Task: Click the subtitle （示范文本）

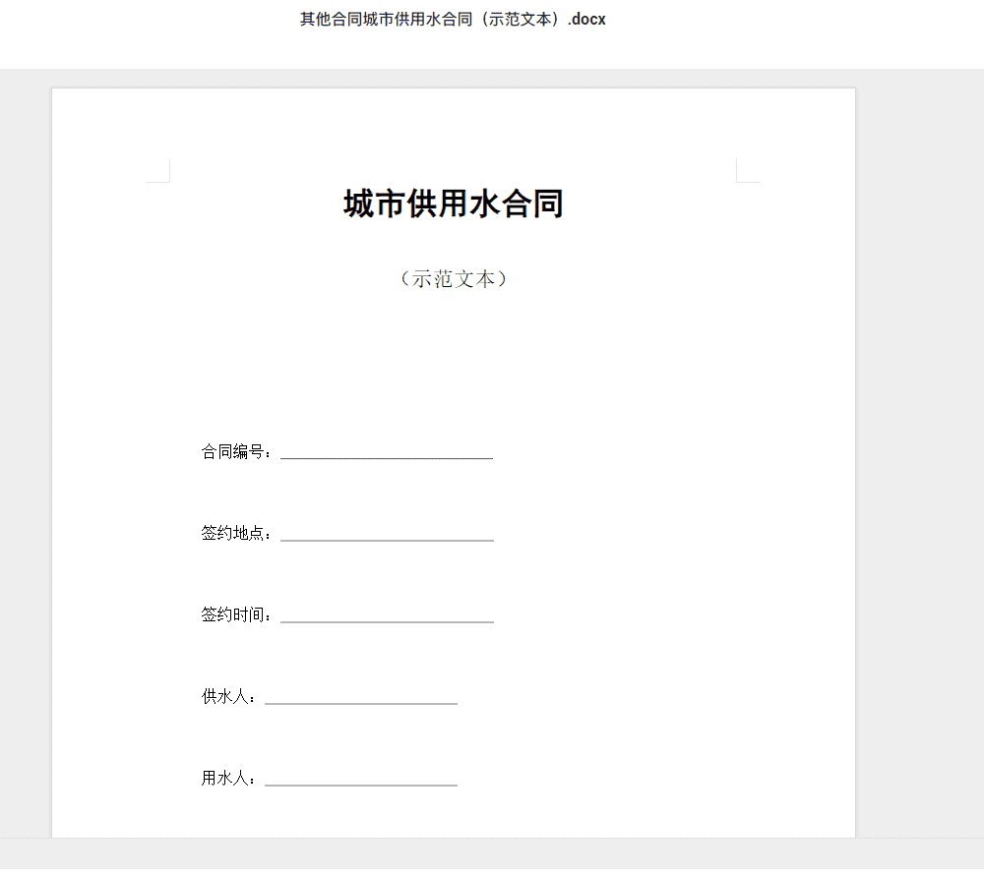Action: (453, 279)
